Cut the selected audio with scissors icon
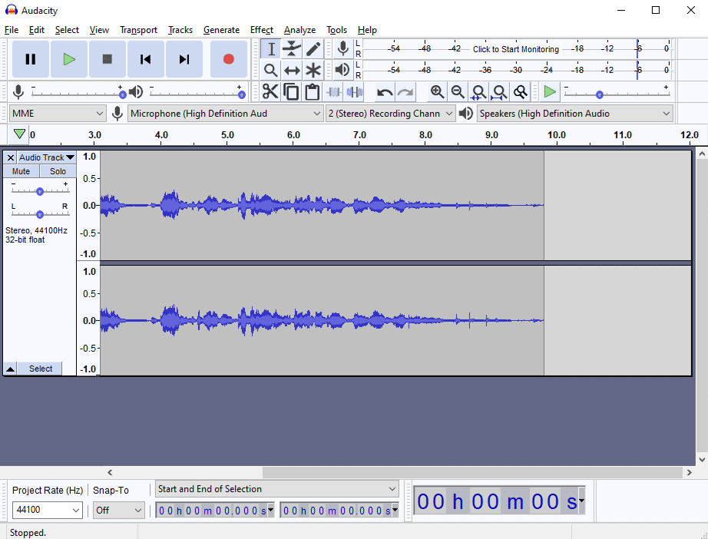The height and width of the screenshot is (539, 708). [x=270, y=91]
